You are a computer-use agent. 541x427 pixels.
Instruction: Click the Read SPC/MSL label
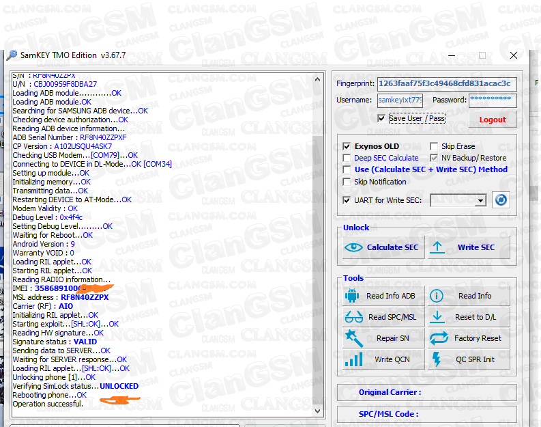(x=392, y=317)
